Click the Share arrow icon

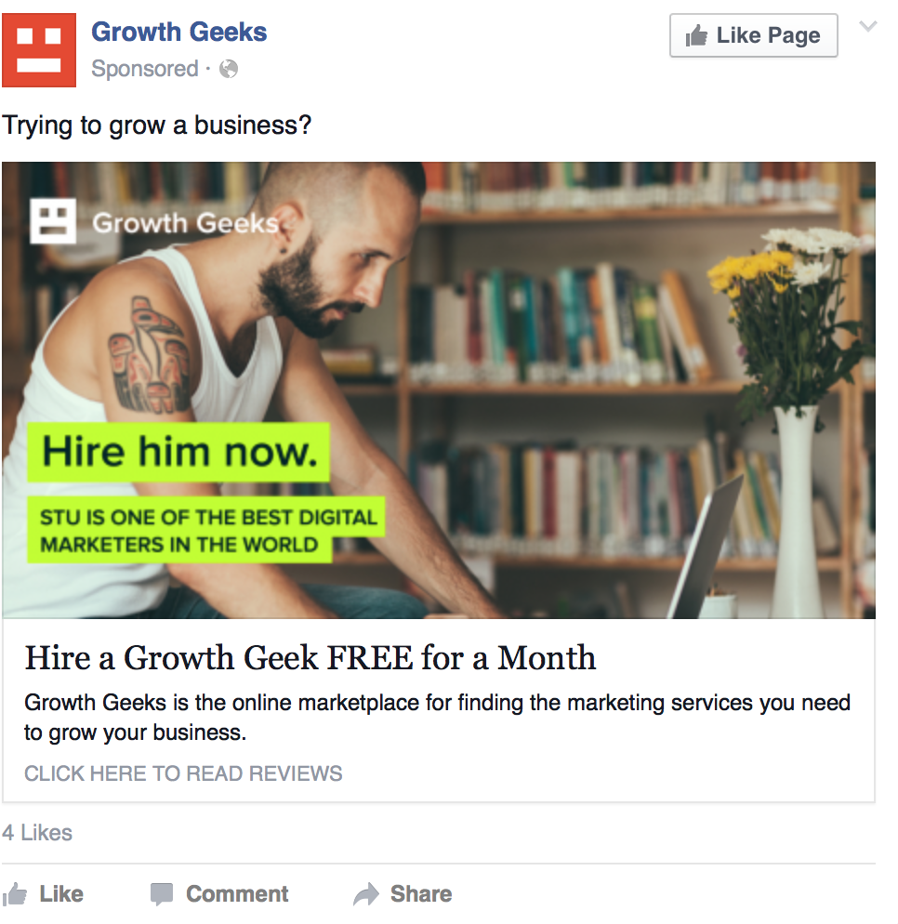click(366, 894)
